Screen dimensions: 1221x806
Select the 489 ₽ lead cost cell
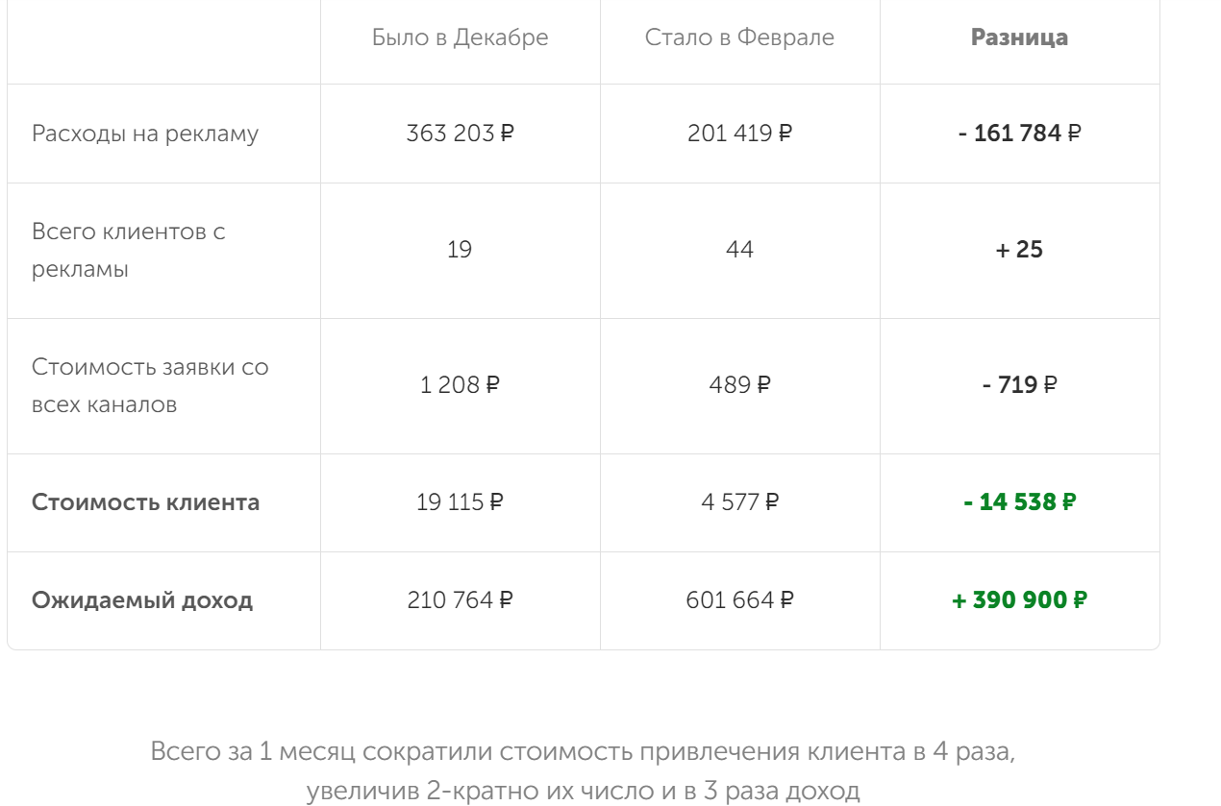pyautogui.click(x=739, y=385)
